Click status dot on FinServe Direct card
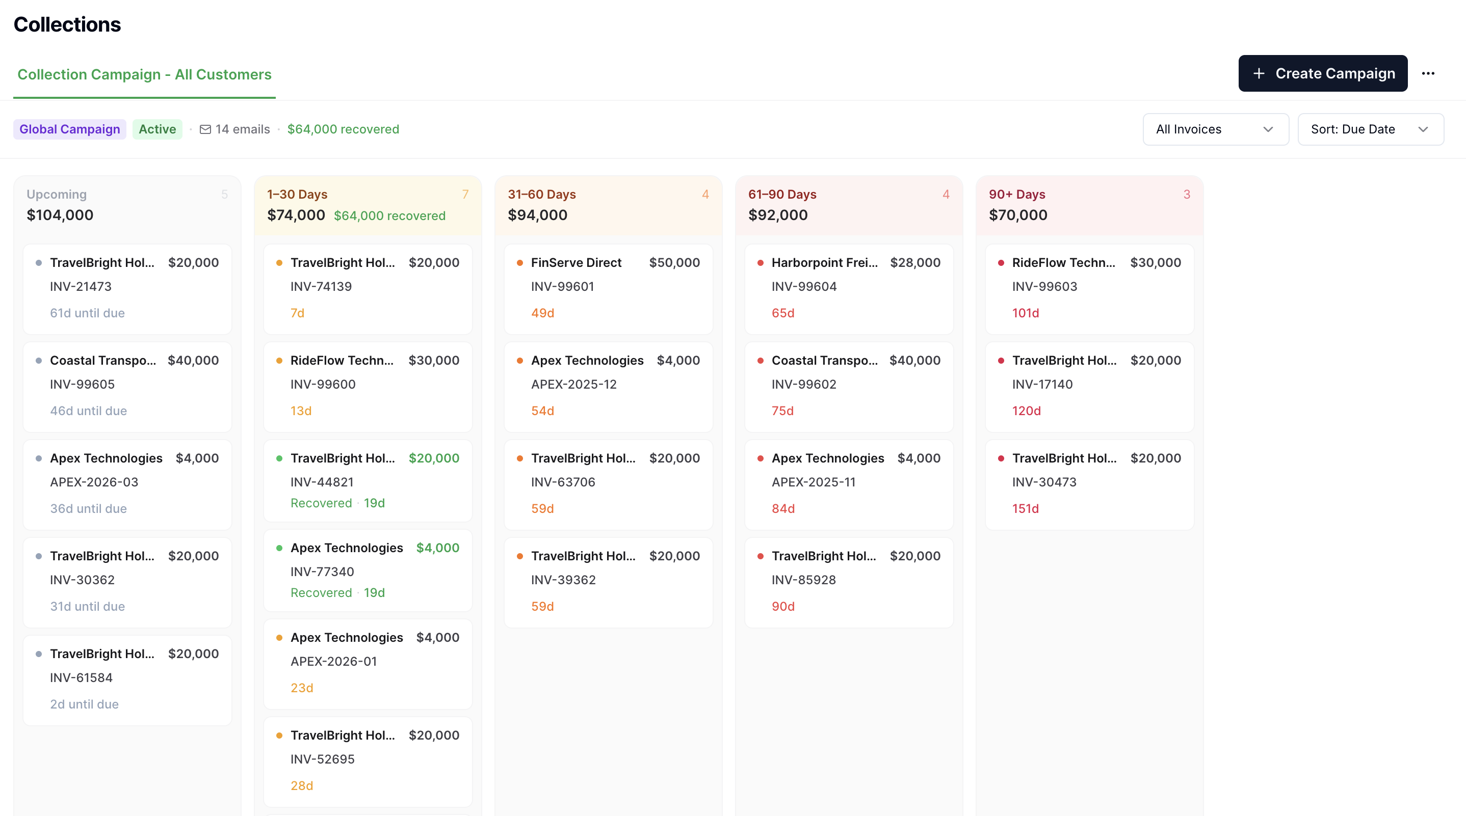 [x=519, y=263]
